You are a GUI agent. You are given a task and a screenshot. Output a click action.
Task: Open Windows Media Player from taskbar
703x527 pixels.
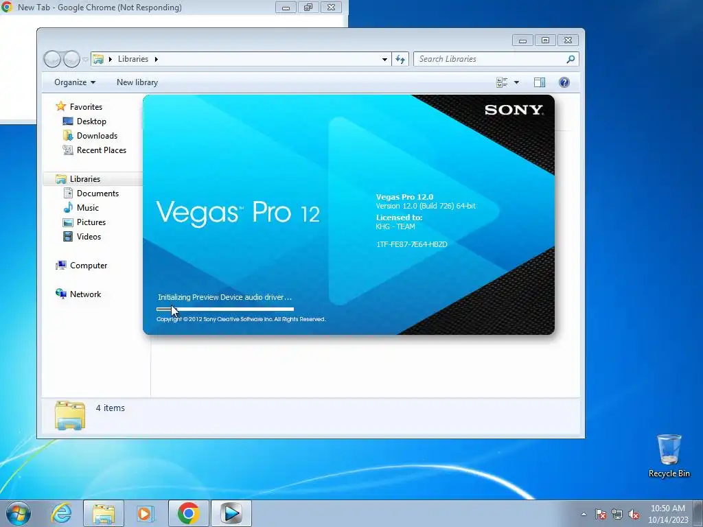[x=146, y=513]
